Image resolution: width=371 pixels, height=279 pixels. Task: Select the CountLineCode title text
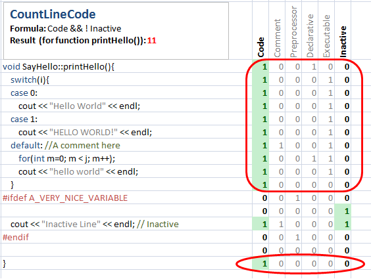53,14
